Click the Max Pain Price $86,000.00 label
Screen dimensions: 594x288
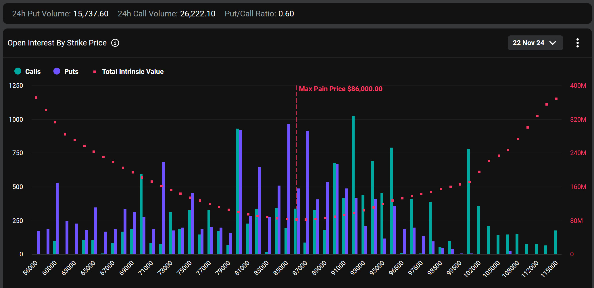click(x=341, y=89)
